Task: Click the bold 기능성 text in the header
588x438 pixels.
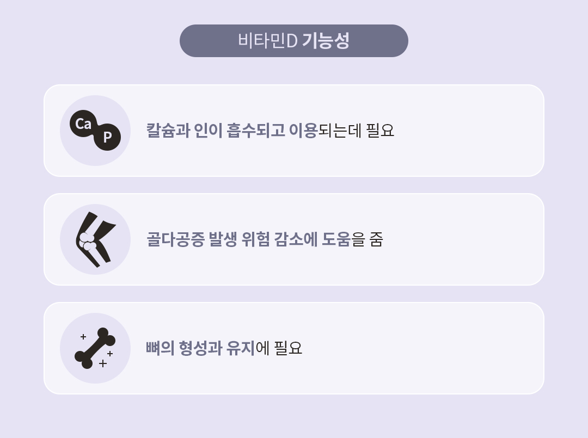Action: 326,41
